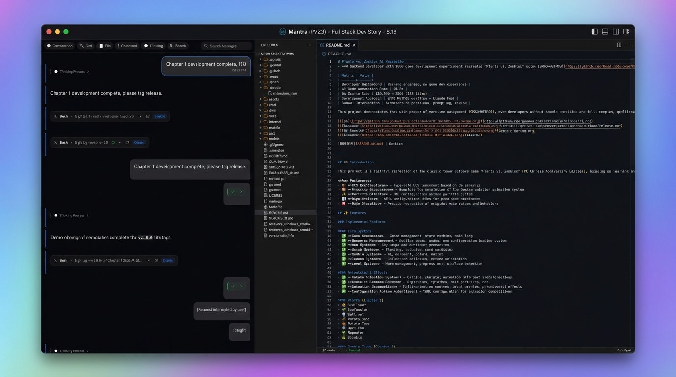This screenshot has height=377, width=676.
Task: Switch to the README.md editor tab
Action: point(338,45)
